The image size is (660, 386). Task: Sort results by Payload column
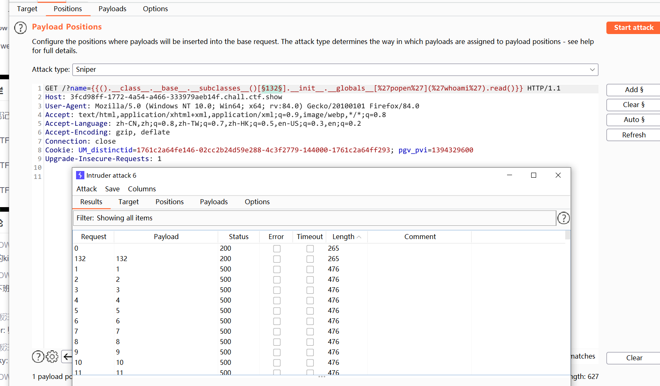point(166,237)
